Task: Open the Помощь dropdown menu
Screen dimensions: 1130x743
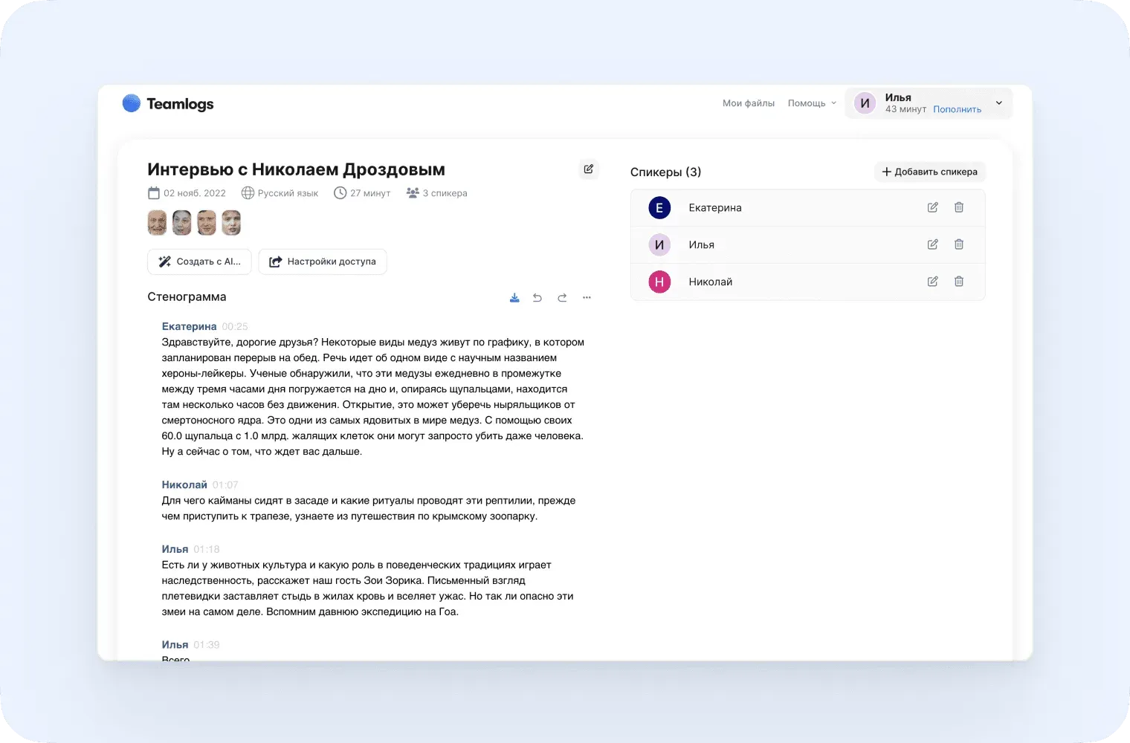Action: (812, 103)
